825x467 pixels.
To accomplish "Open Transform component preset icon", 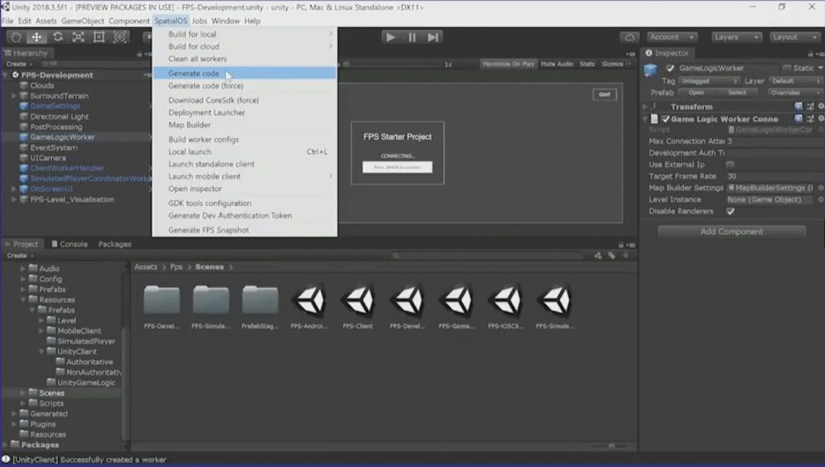I will point(810,106).
